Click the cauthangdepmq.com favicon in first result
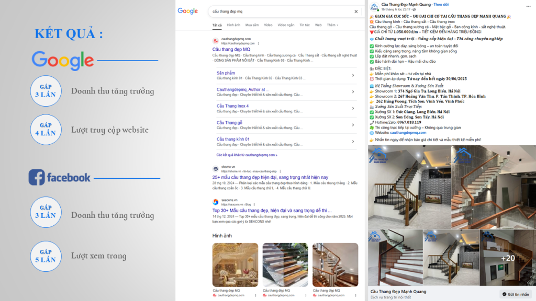 tap(216, 41)
